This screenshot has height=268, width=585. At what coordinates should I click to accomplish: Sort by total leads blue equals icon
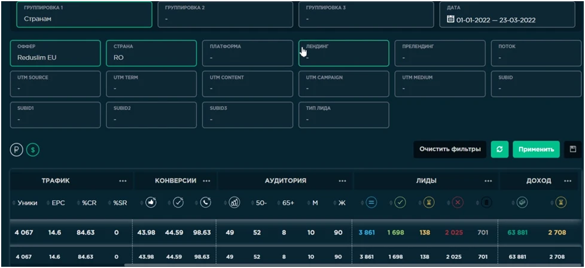[371, 202]
